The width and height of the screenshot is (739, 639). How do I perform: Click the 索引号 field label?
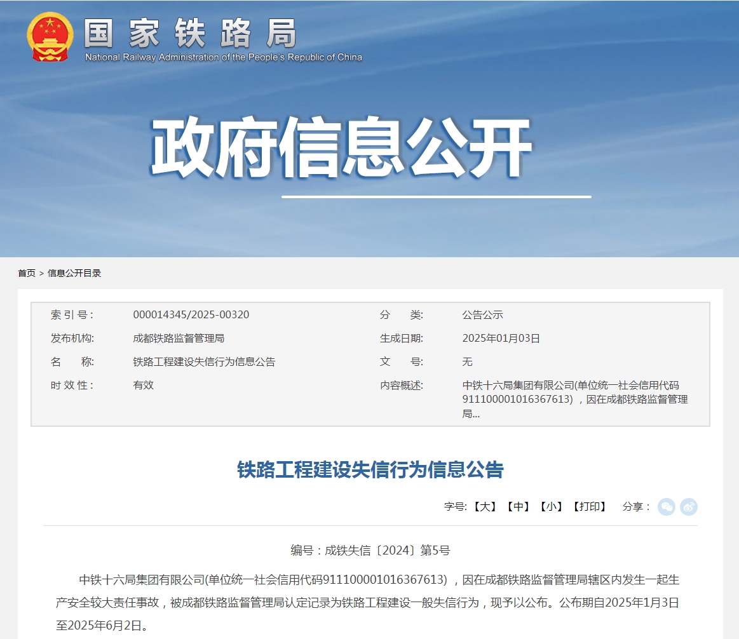[x=72, y=315]
